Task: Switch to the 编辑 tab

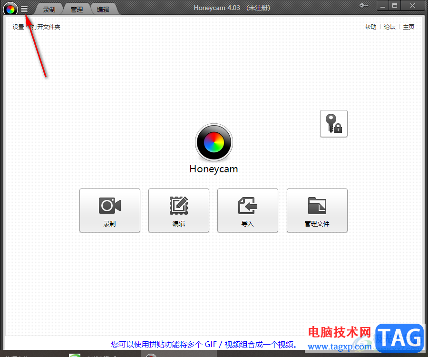Action: click(x=103, y=10)
